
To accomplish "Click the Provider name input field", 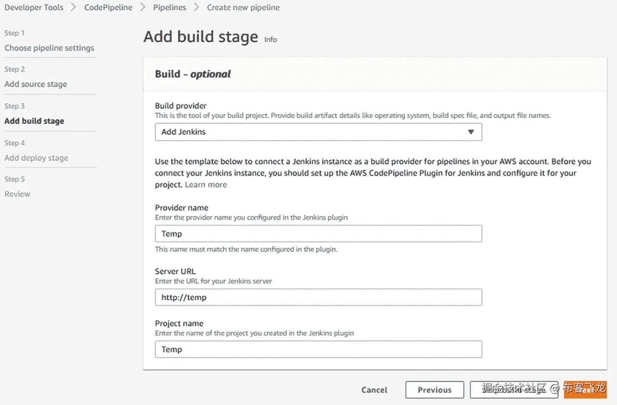I will (318, 234).
